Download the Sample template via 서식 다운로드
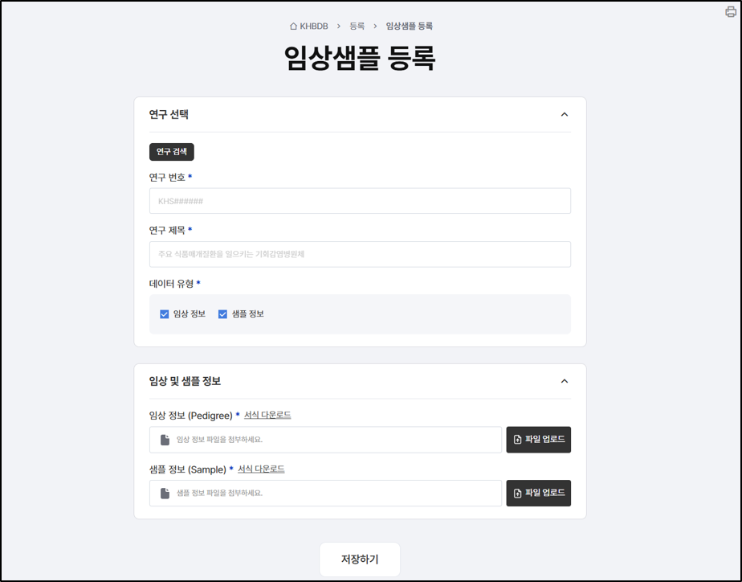 coord(263,468)
